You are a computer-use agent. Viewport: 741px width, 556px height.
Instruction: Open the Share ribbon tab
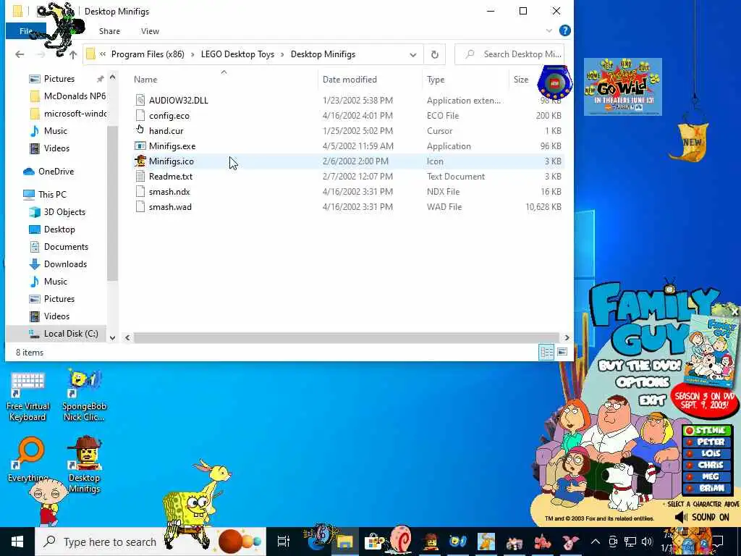click(x=109, y=31)
